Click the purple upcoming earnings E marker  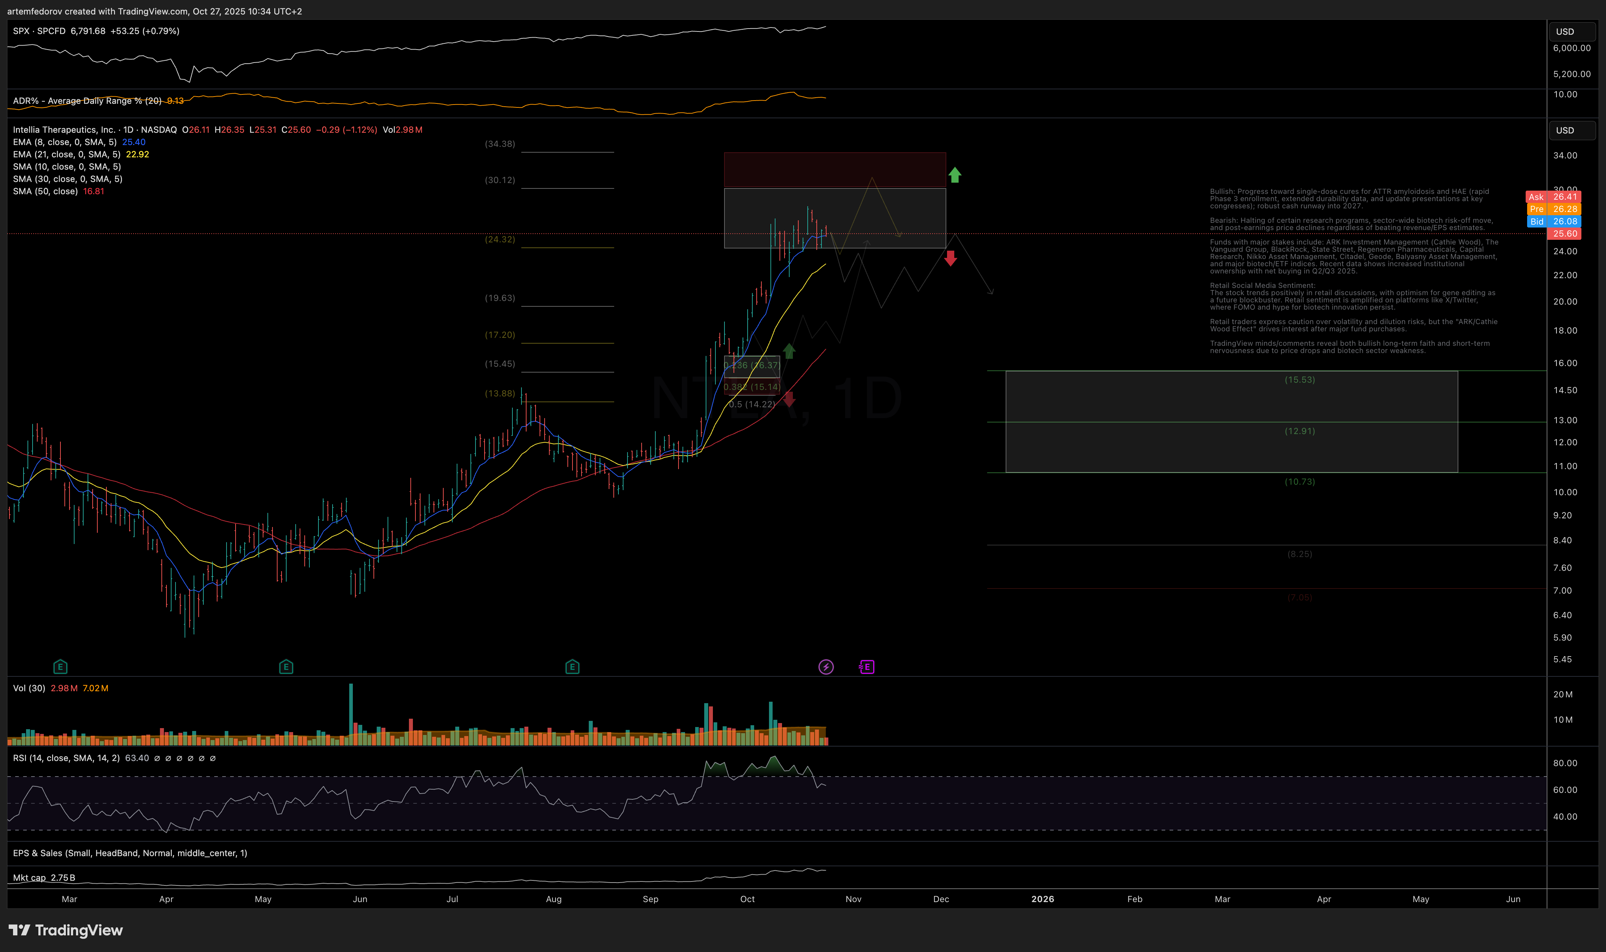coord(867,667)
